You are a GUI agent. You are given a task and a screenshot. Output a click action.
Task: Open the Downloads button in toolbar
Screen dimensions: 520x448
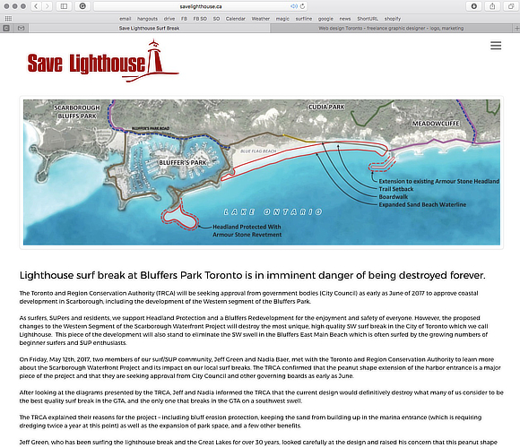point(474,6)
